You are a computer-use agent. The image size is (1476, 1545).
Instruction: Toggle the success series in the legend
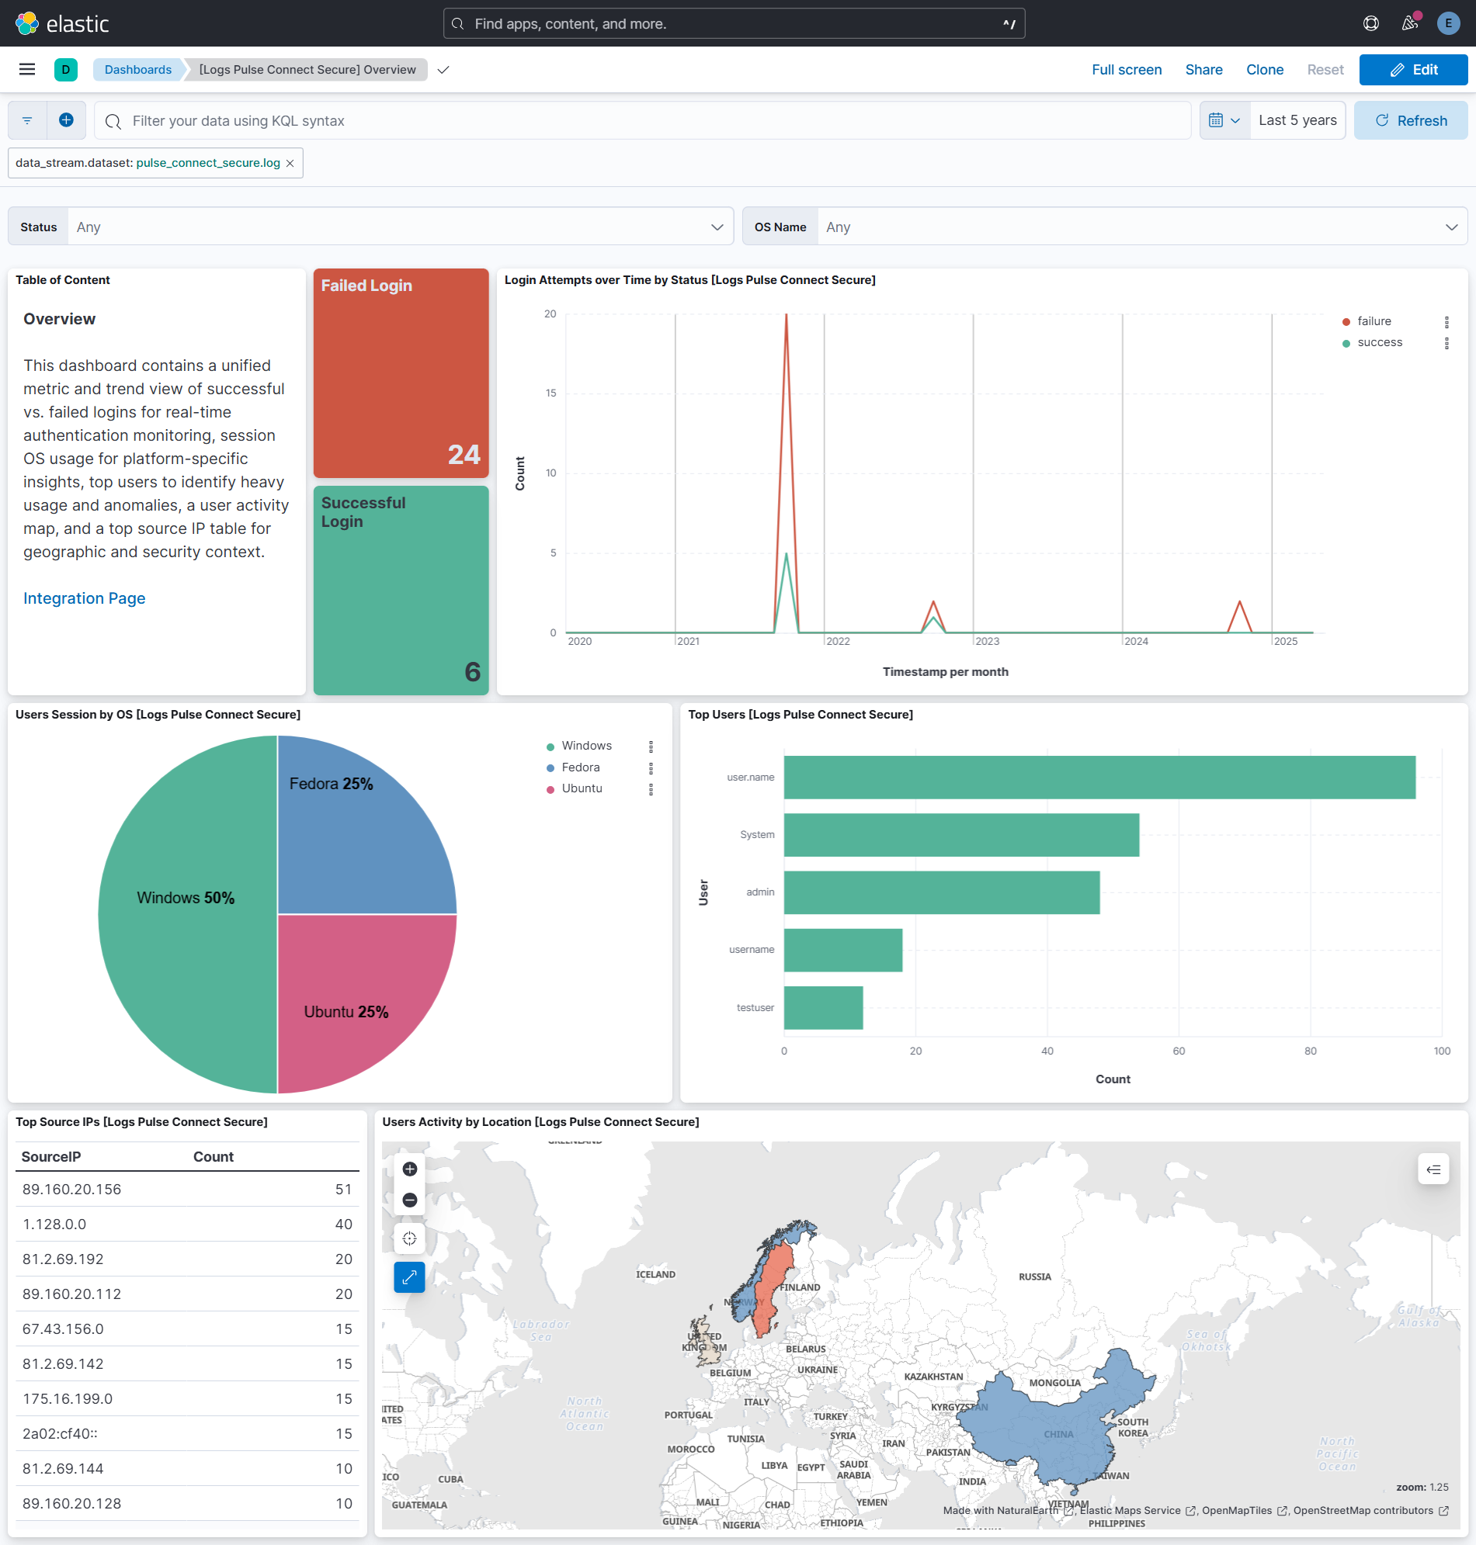[x=1379, y=342]
